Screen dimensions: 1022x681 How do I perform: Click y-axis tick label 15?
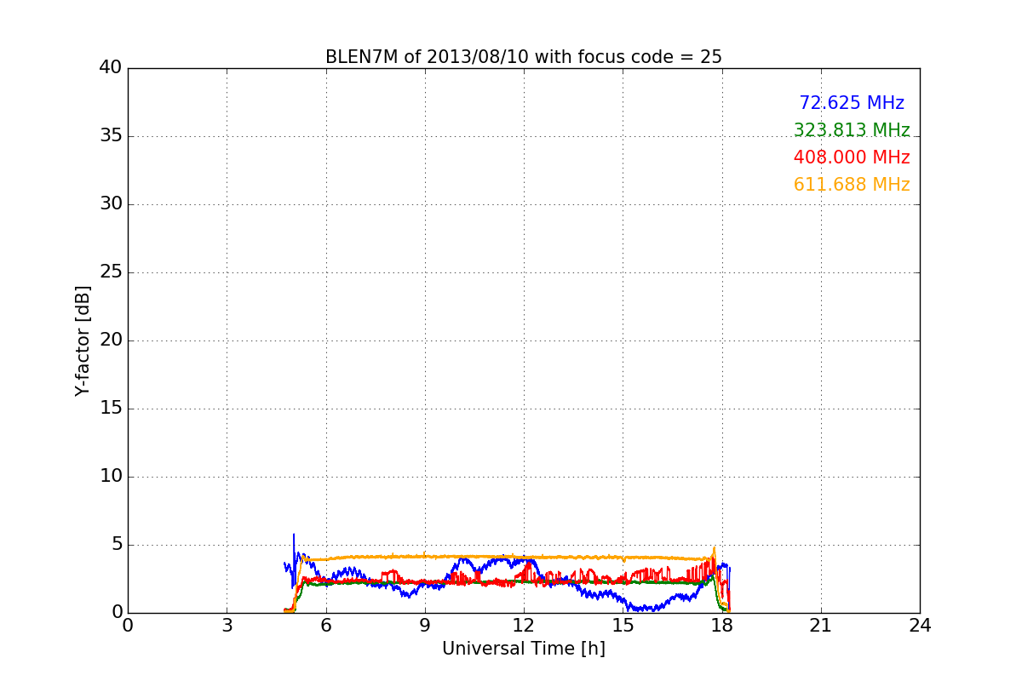(111, 409)
